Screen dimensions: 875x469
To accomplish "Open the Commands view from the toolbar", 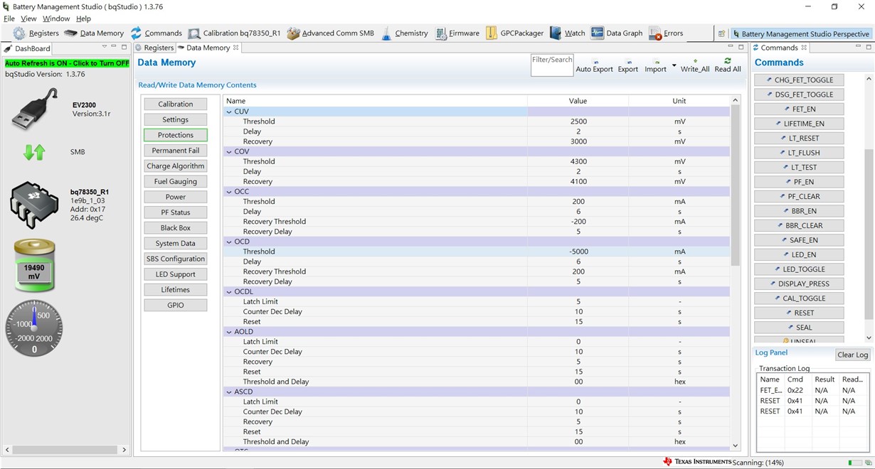I will pos(156,33).
